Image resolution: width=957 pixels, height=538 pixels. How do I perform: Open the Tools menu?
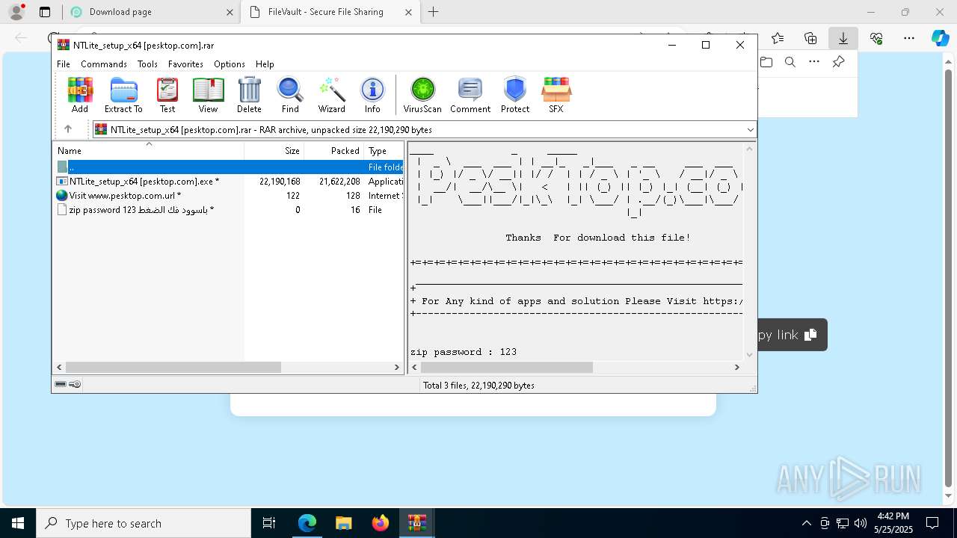click(147, 64)
